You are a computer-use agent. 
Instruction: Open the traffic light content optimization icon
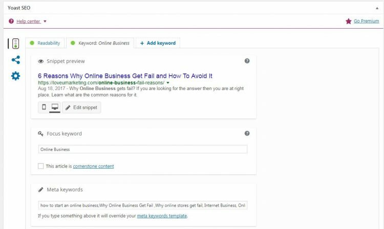tap(15, 43)
